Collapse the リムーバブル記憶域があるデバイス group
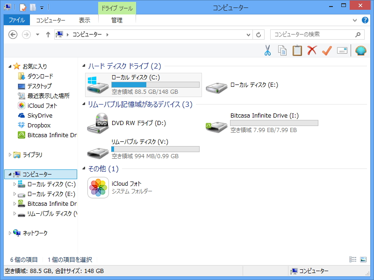Screen dimensions: 374x280 84,104
